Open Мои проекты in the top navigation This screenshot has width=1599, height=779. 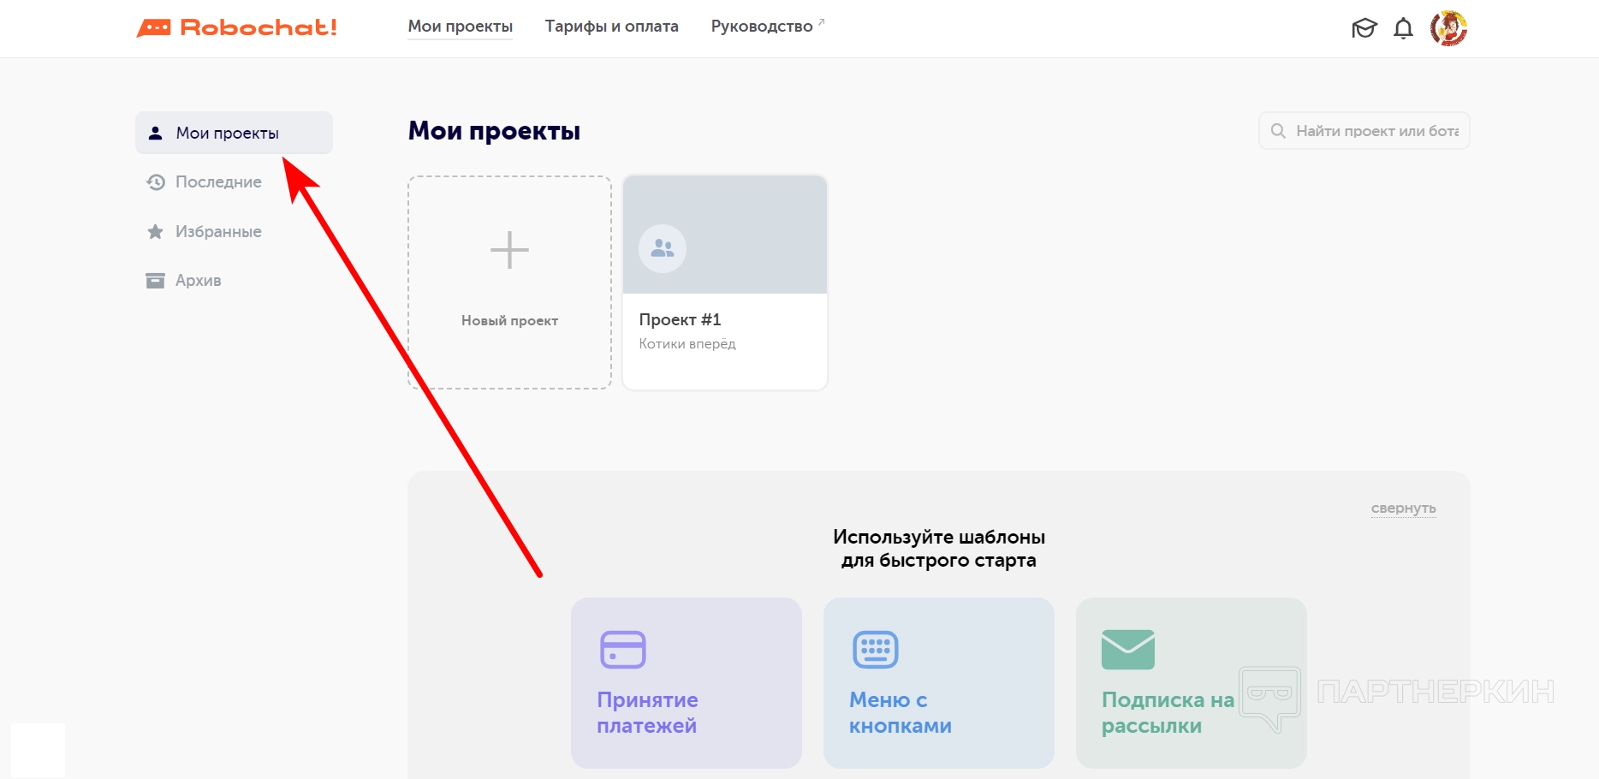pyautogui.click(x=460, y=27)
